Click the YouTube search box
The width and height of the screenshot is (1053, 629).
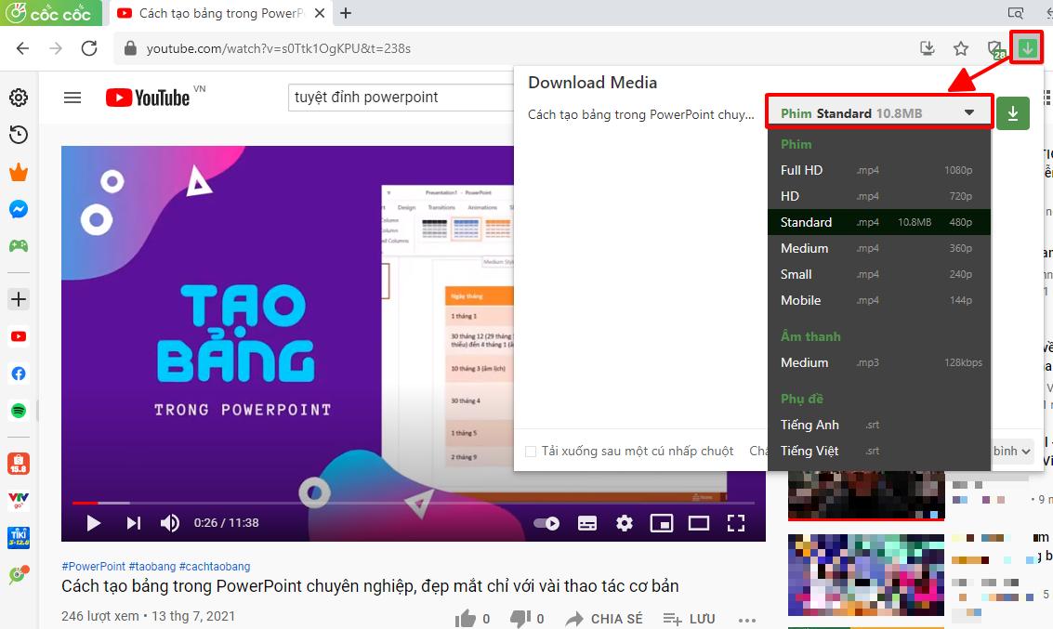pyautogui.click(x=401, y=98)
